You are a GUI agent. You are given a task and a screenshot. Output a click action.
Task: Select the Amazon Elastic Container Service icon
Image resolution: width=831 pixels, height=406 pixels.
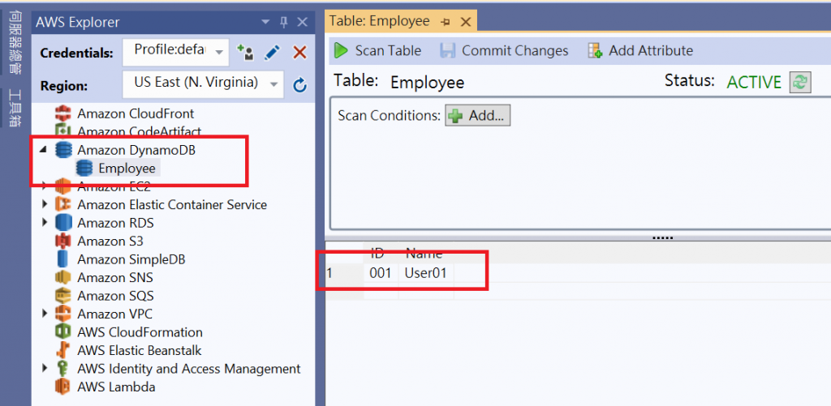(63, 204)
